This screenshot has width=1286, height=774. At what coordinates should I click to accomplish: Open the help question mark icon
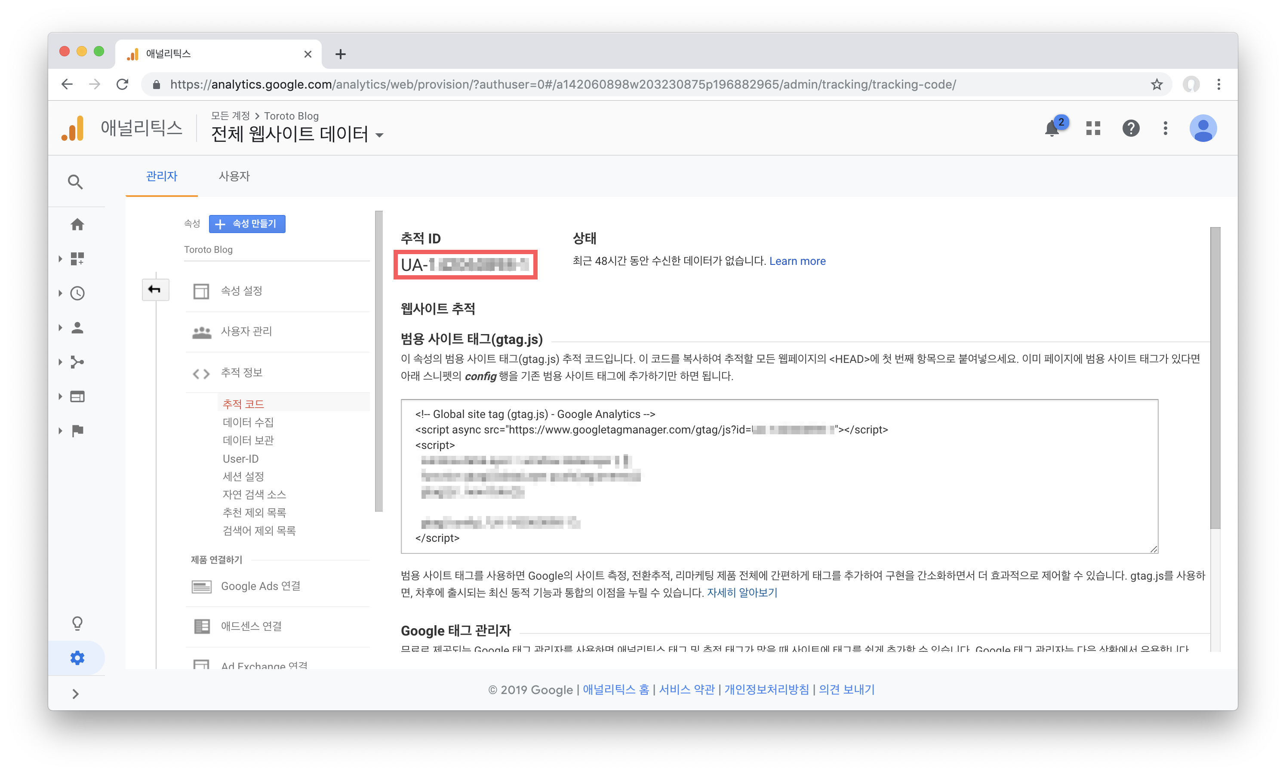point(1131,128)
